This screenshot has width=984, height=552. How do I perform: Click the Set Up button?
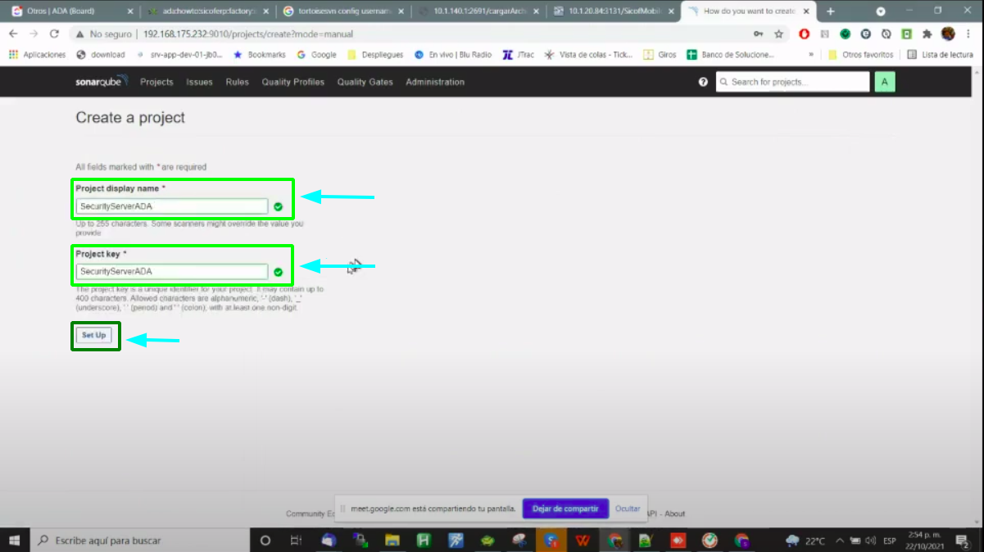94,335
